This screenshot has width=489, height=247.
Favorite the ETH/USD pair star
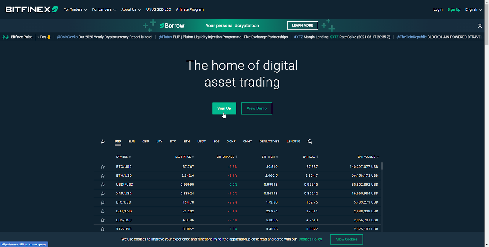pos(103,176)
